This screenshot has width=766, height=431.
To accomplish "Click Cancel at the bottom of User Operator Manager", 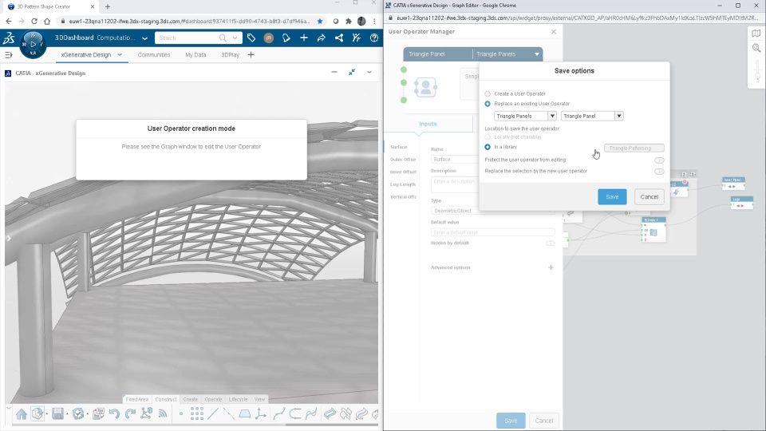I will click(x=543, y=421).
